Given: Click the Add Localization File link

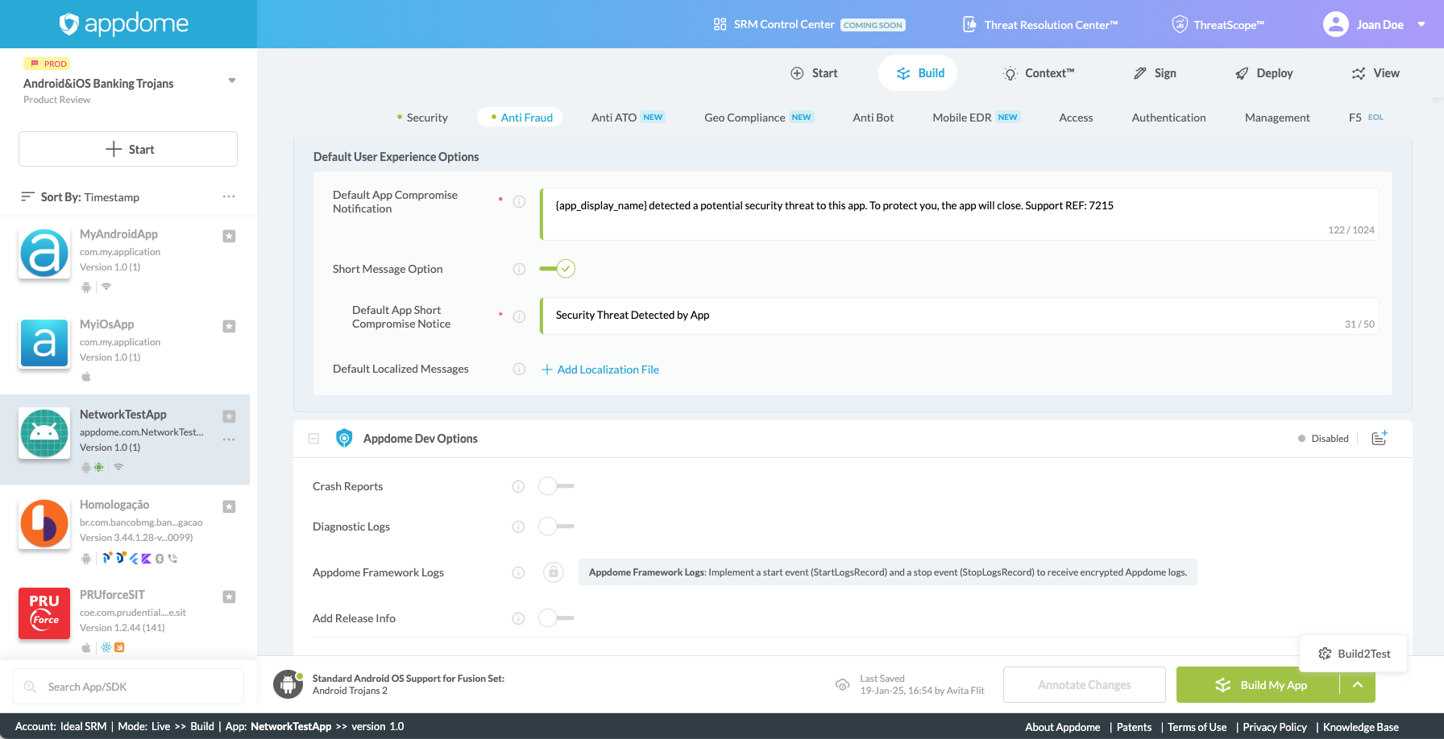Looking at the screenshot, I should (x=600, y=369).
